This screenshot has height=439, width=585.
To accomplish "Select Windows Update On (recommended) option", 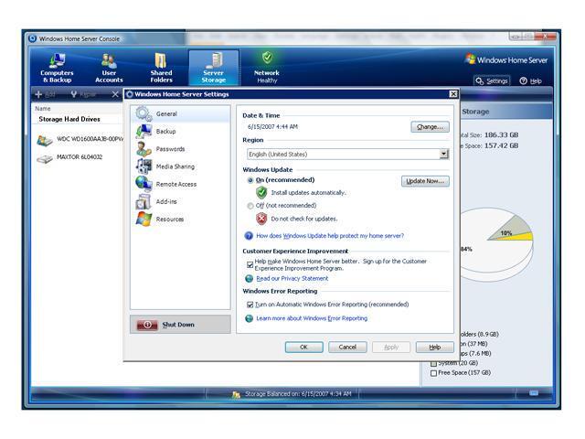I will [250, 180].
